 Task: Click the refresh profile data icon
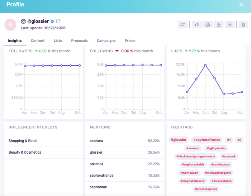point(183,24)
